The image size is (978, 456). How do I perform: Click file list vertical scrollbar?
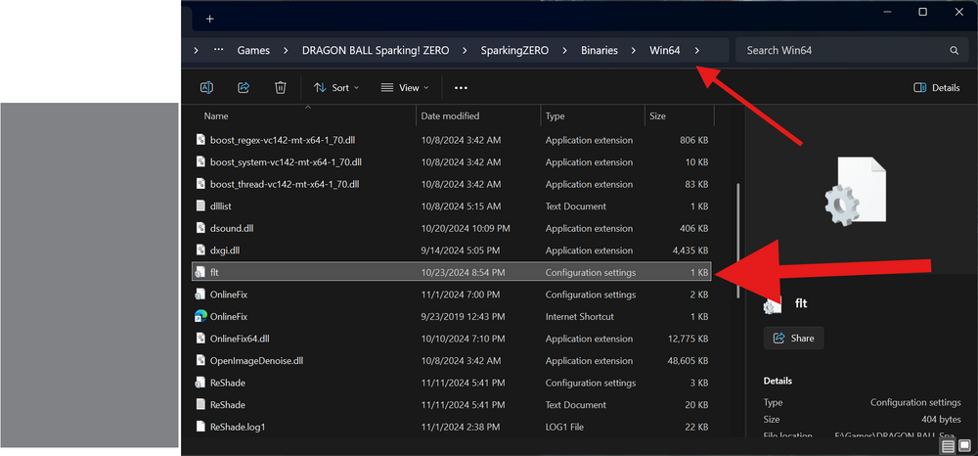[739, 240]
